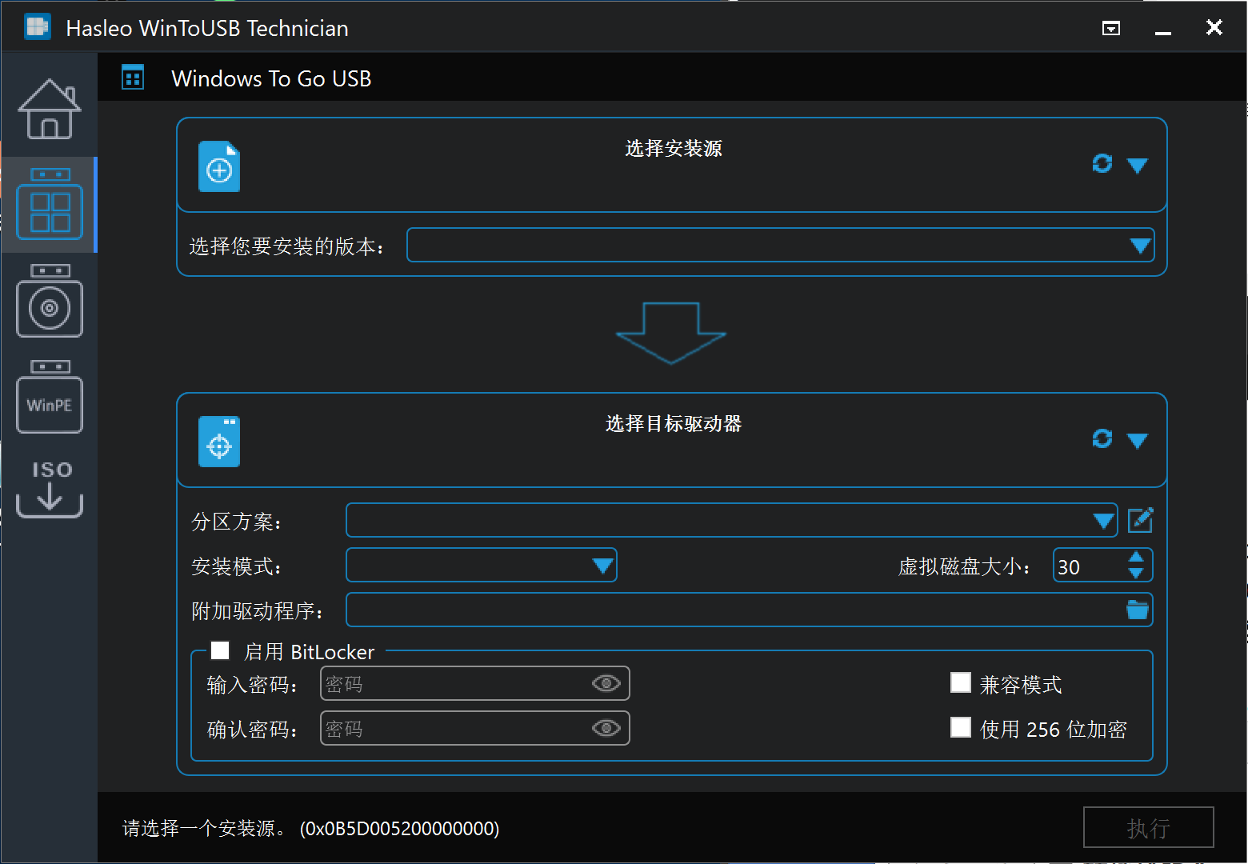Screen dimensions: 1248x864
Task: Click the add installation source file icon
Action: [219, 166]
